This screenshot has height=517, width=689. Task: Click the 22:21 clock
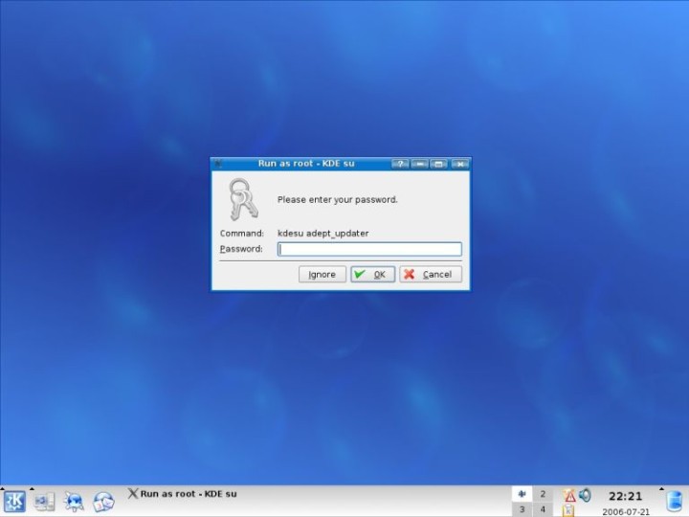[625, 496]
